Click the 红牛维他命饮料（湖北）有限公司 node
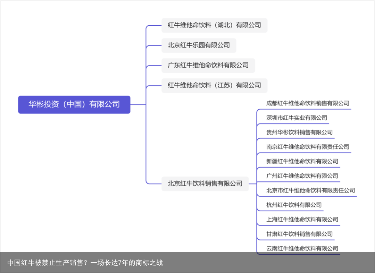 pyautogui.click(x=214, y=25)
